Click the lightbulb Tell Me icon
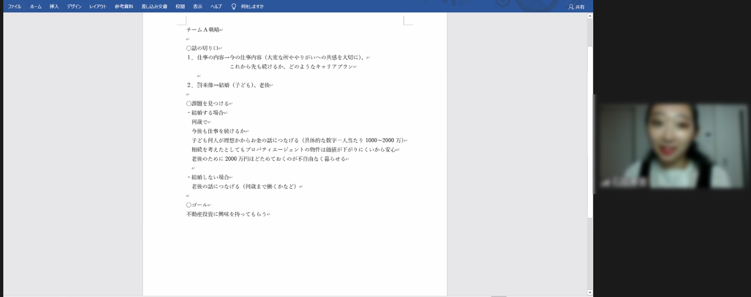The image size is (751, 297). coord(234,6)
